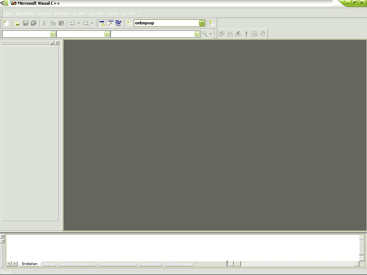
Task: Click inside the onbnprop find text field
Action: point(166,23)
